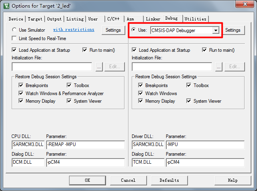The width and height of the screenshot is (257, 191).
Task: Open the Linker tab
Action: [x=153, y=19]
